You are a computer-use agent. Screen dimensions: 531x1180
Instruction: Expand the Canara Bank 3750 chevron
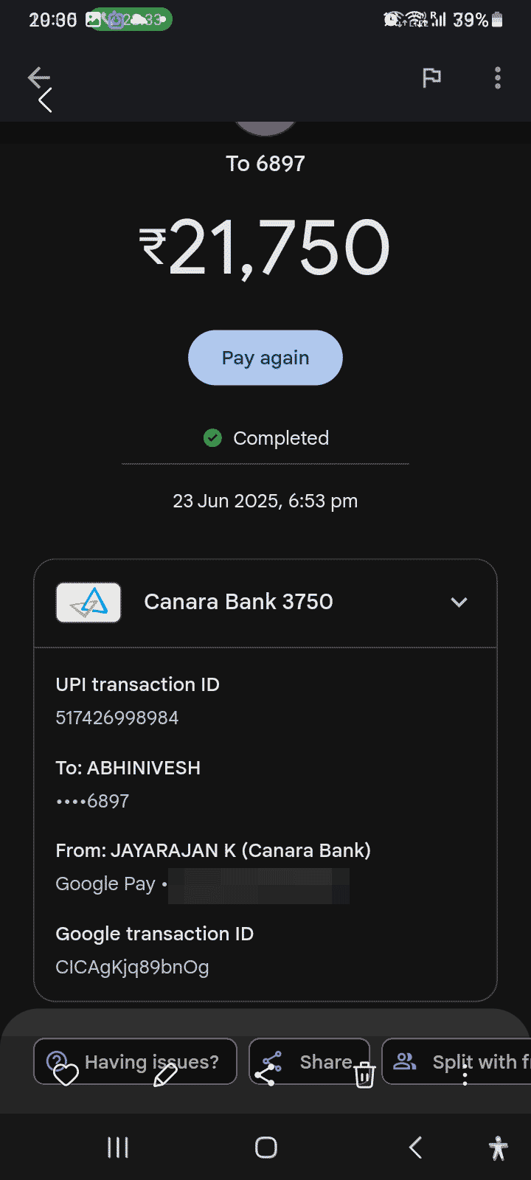click(x=459, y=602)
